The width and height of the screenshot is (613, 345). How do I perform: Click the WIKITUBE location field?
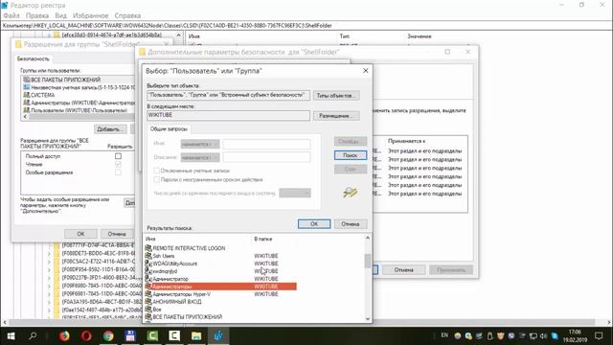pyautogui.click(x=228, y=115)
